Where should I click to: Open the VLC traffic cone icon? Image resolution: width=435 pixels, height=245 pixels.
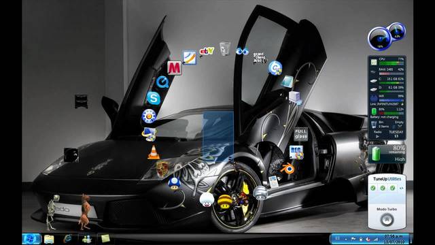[x=154, y=152]
